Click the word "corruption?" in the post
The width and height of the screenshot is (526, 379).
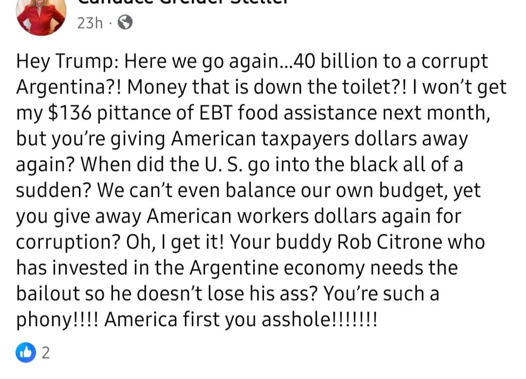[x=68, y=243]
